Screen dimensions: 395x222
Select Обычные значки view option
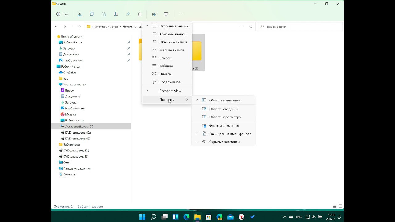tap(167, 42)
